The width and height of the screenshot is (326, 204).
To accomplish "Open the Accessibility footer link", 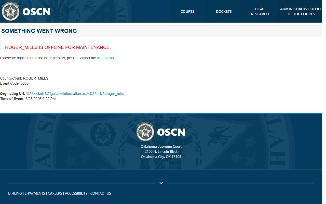I will click(x=76, y=193).
